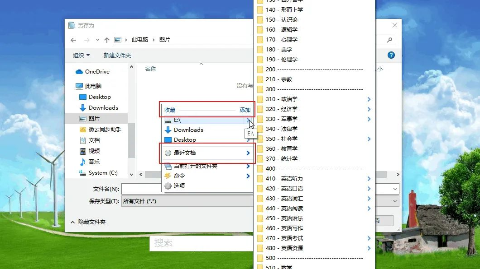The height and width of the screenshot is (269, 480).
Task: Click the 名称 column header
Action: (x=150, y=69)
